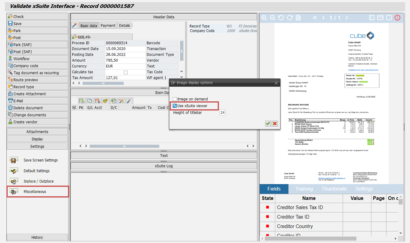This screenshot has height=243, width=410.
Task: Click the Post (SAP) button
Action: 37,52
